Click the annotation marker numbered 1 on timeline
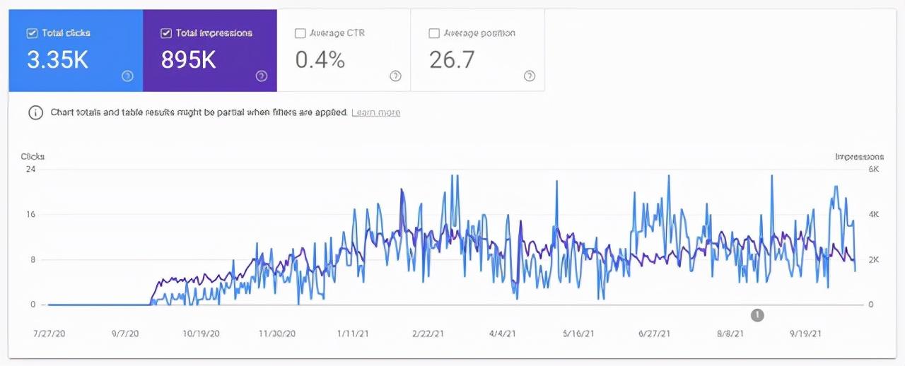The image size is (905, 366). 757,315
